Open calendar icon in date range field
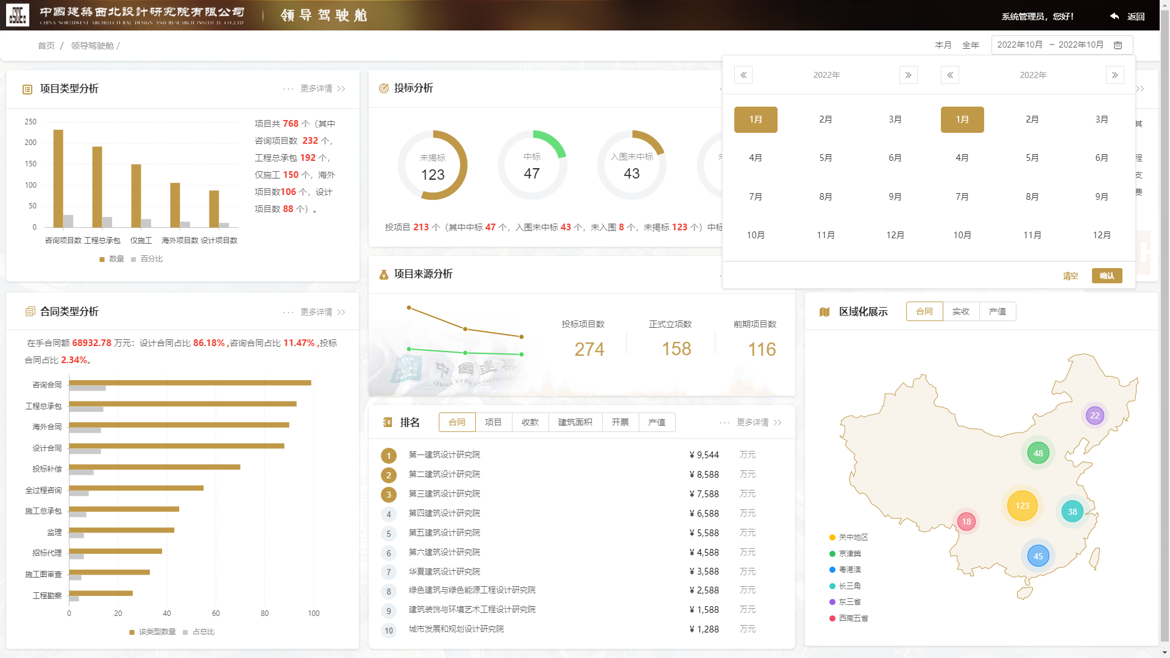The height and width of the screenshot is (658, 1170). [1118, 45]
